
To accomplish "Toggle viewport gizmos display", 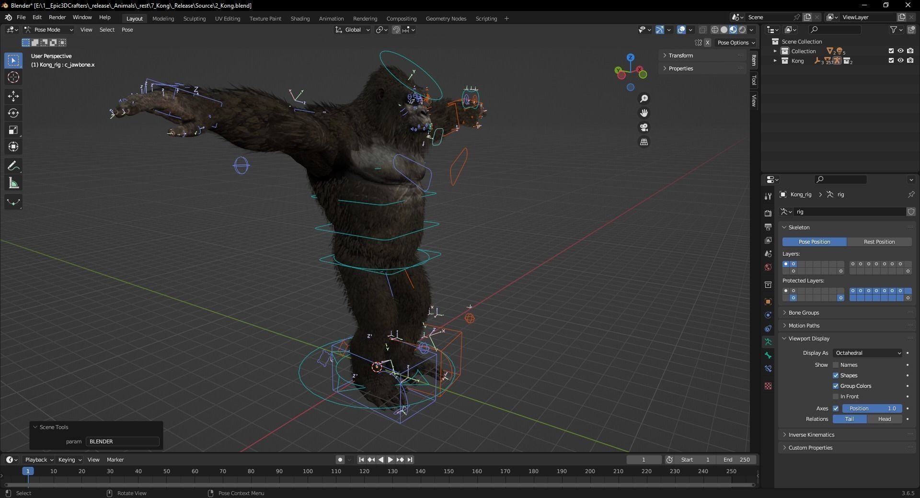I will click(x=660, y=30).
